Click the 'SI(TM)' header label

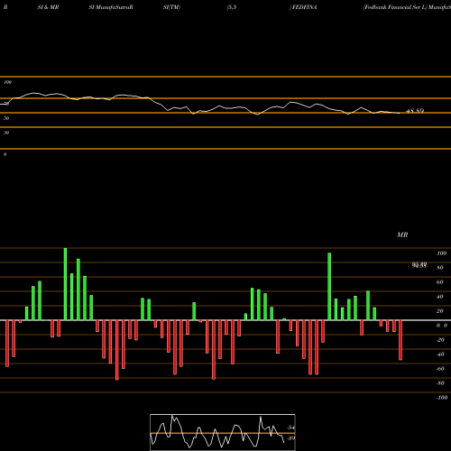pos(171,7)
